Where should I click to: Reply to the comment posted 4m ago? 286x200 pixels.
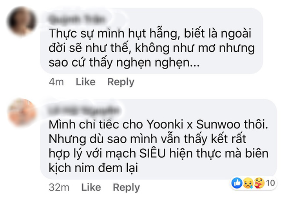click(121, 82)
